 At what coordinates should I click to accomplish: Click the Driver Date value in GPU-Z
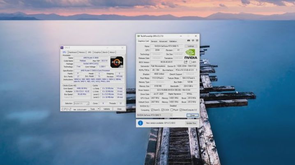point(158,94)
